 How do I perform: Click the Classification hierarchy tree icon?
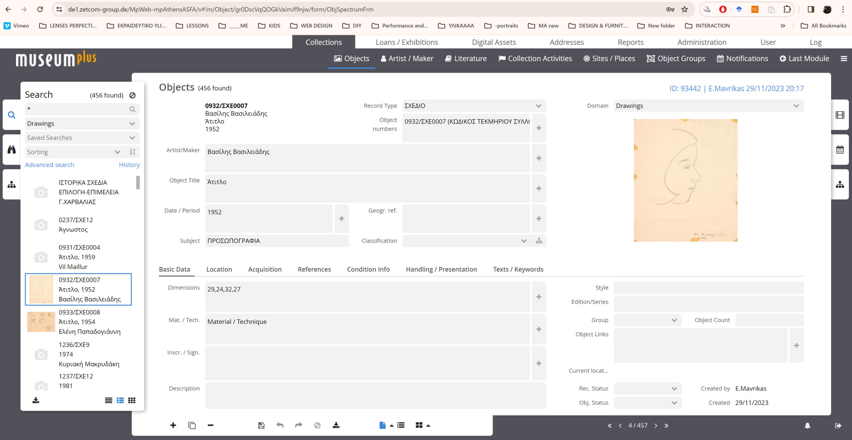point(539,241)
